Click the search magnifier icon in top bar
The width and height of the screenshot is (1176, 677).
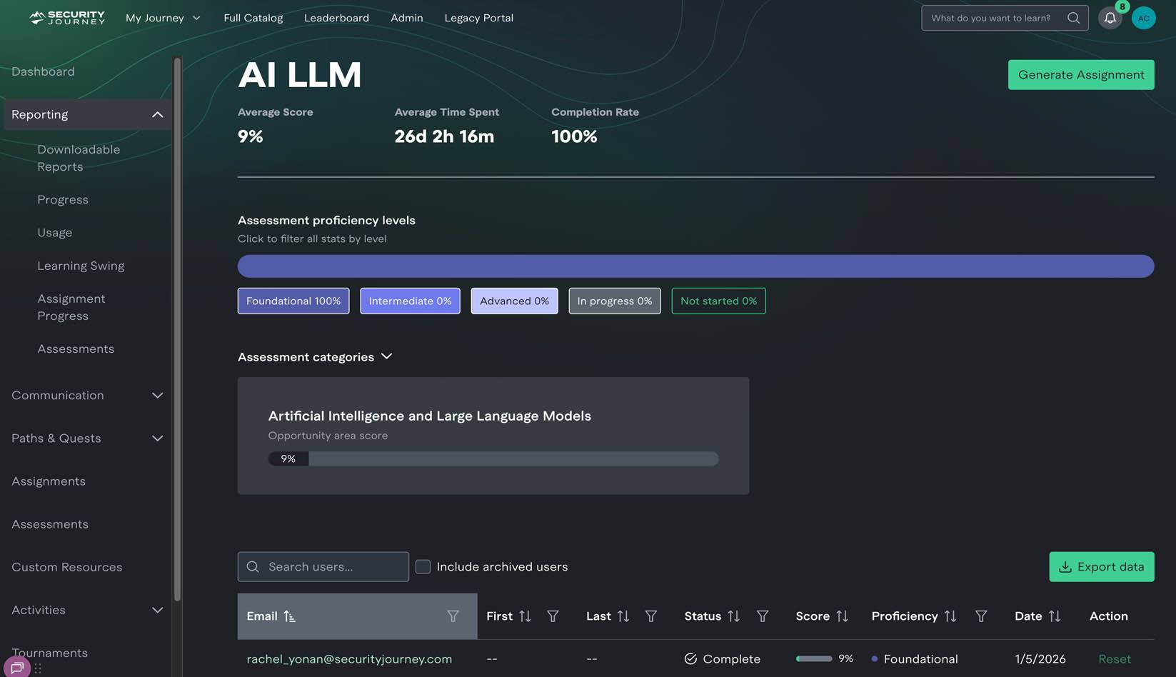1073,18
